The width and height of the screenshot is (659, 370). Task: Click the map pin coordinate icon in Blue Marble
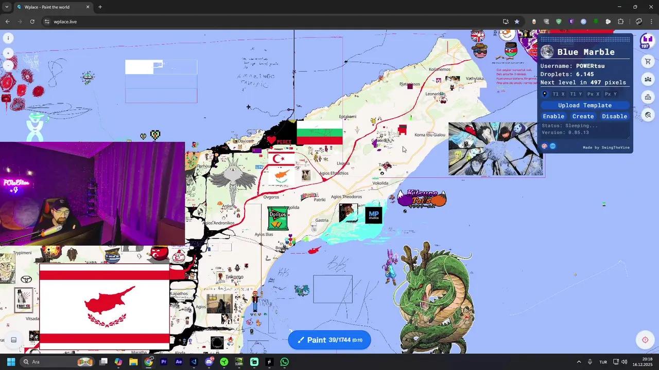click(x=545, y=94)
